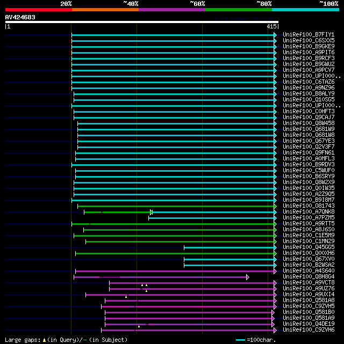Open entry UniRef100_C9ZVH5
344x344 pixels.
pyautogui.click(x=309, y=306)
